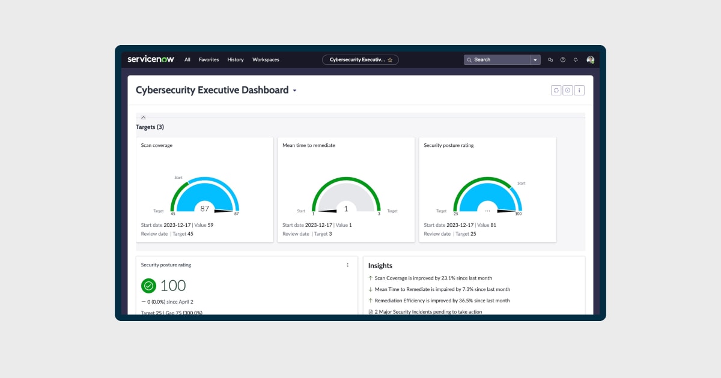The width and height of the screenshot is (721, 378).
Task: Collapse the Targets section chevron
Action: click(x=143, y=118)
